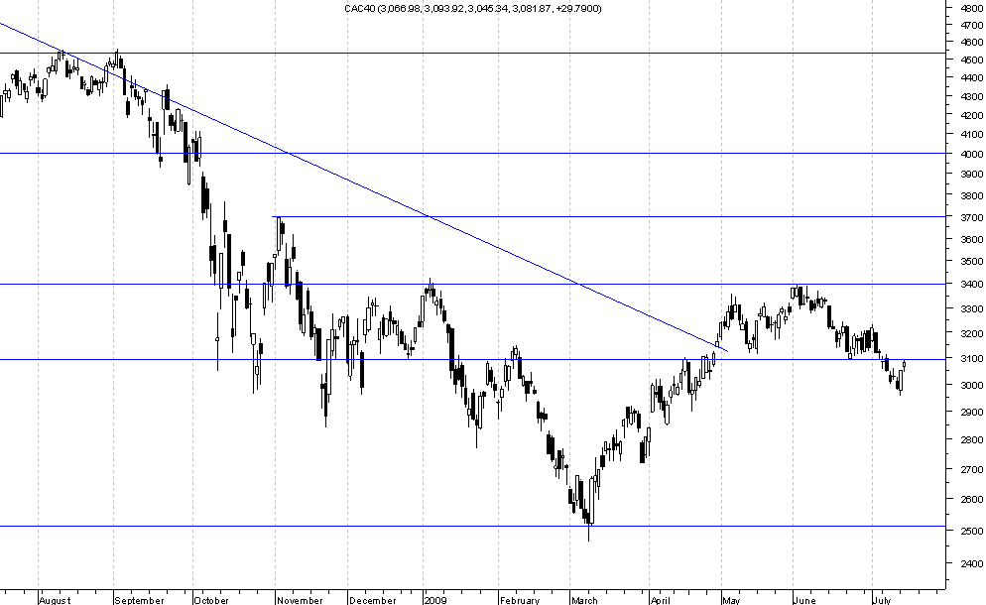Click the 4600 price axis value
The width and height of the screenshot is (986, 605).
coord(971,42)
